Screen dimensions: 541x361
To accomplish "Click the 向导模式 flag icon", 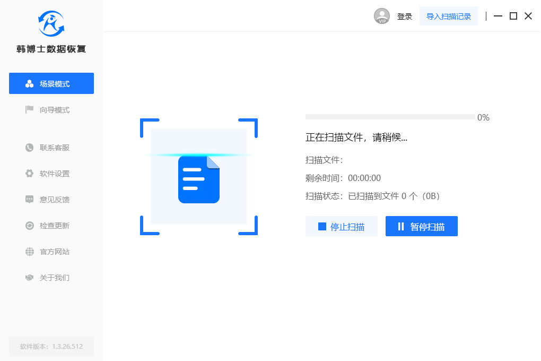I will pyautogui.click(x=29, y=109).
